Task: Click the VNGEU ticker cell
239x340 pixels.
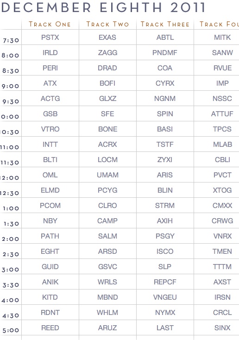Action: [165, 297]
